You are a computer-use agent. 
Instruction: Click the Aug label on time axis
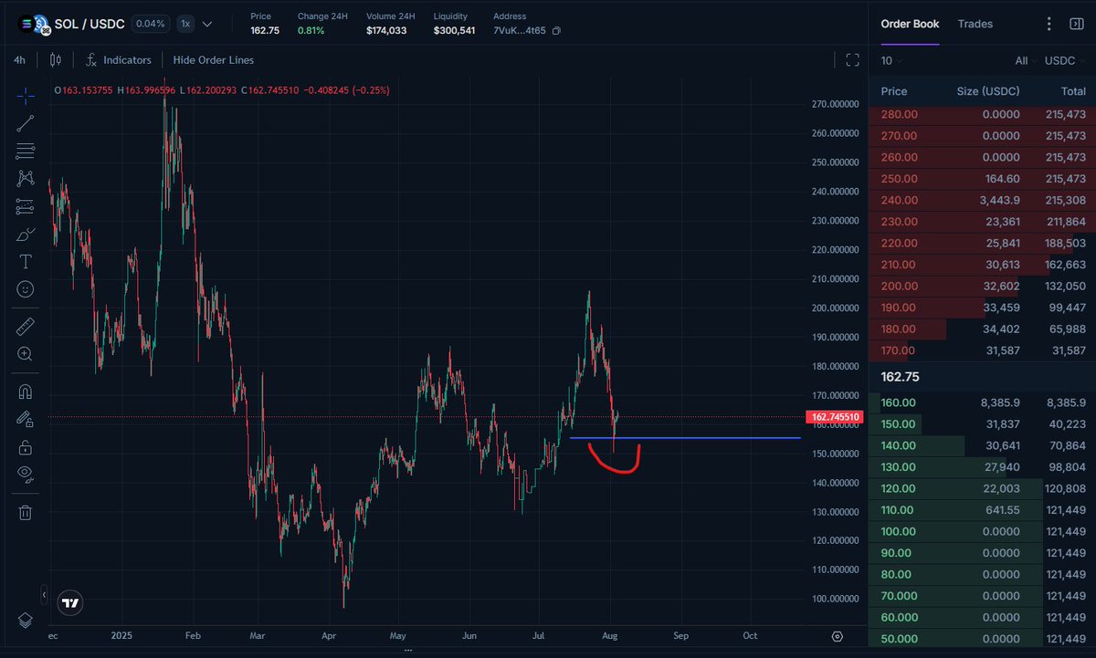[x=608, y=635]
